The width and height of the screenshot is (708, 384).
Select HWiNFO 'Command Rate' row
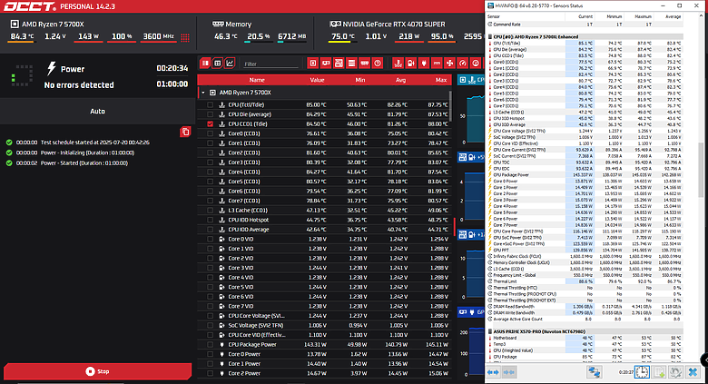click(585, 25)
